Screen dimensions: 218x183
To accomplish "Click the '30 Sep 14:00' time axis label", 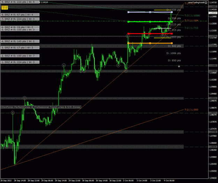I will click(x=102, y=181).
